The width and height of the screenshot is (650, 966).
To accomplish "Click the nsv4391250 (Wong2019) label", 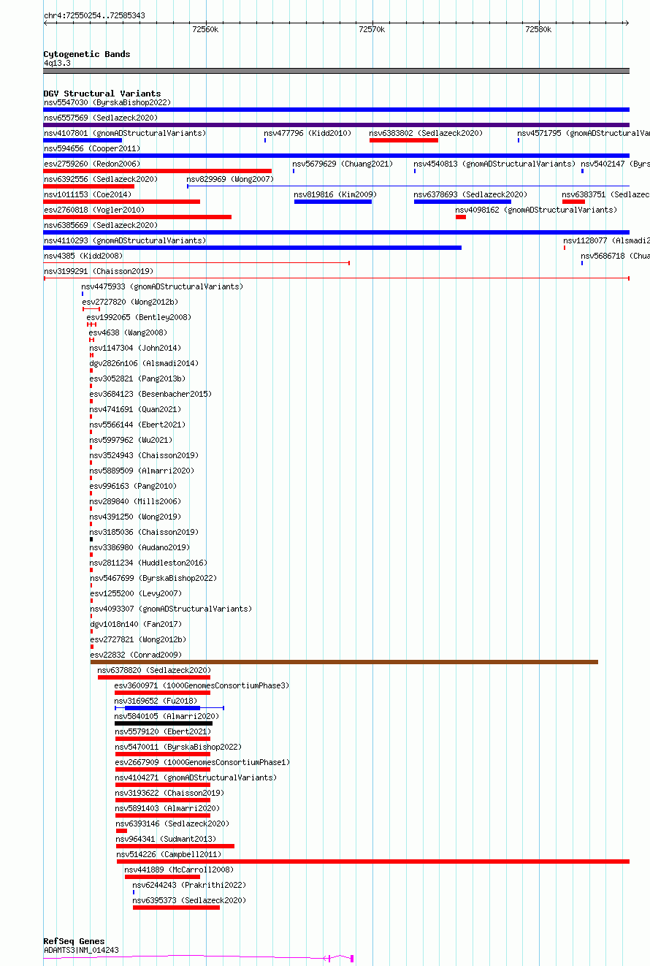I will (136, 517).
